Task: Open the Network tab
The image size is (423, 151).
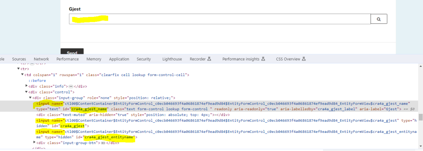Action: 41,59
